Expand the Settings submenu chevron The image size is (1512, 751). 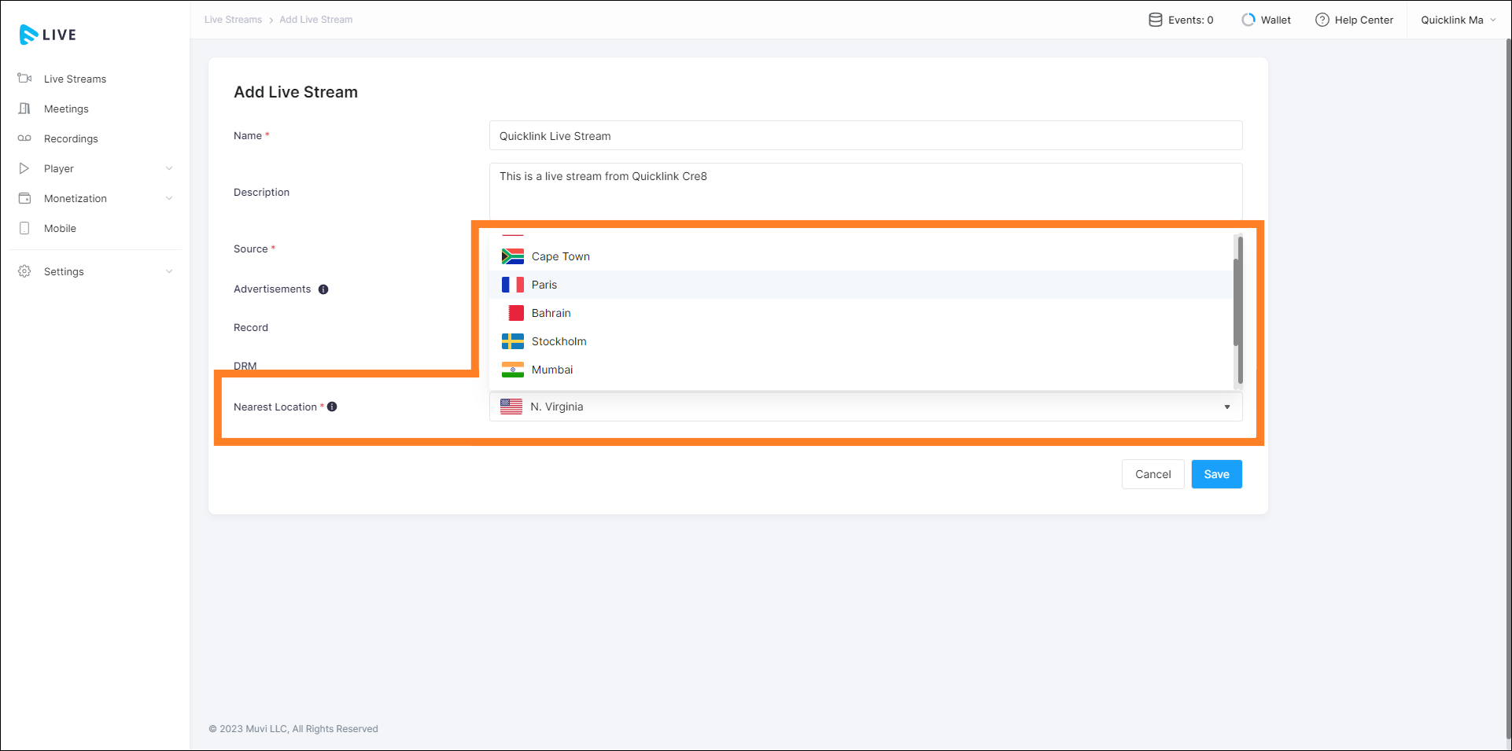pos(169,271)
